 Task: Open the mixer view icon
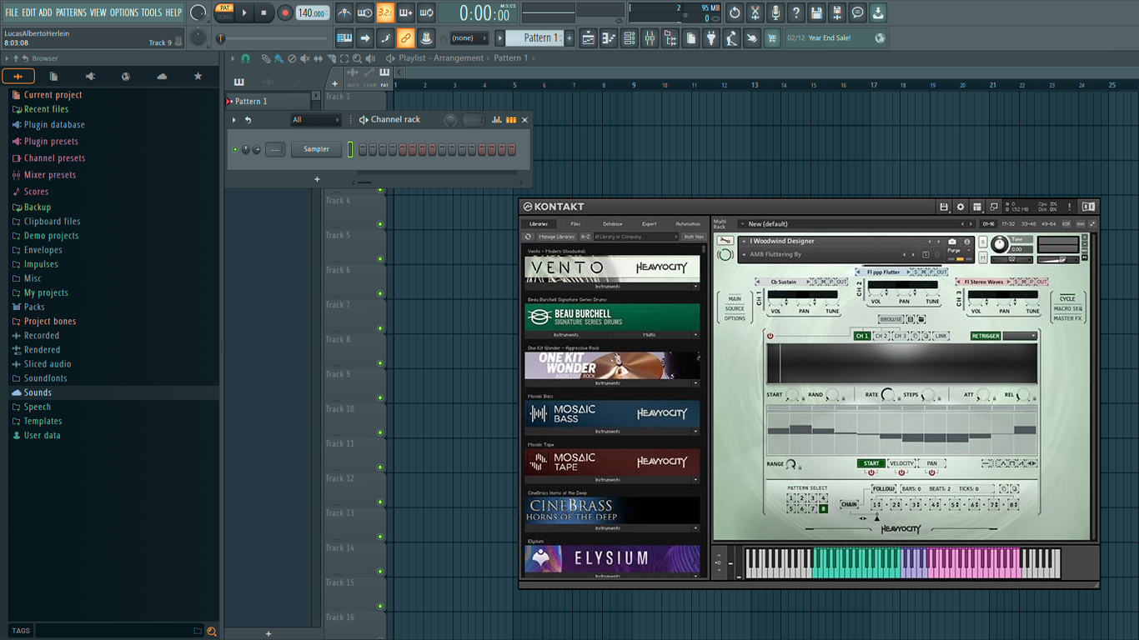click(x=650, y=37)
